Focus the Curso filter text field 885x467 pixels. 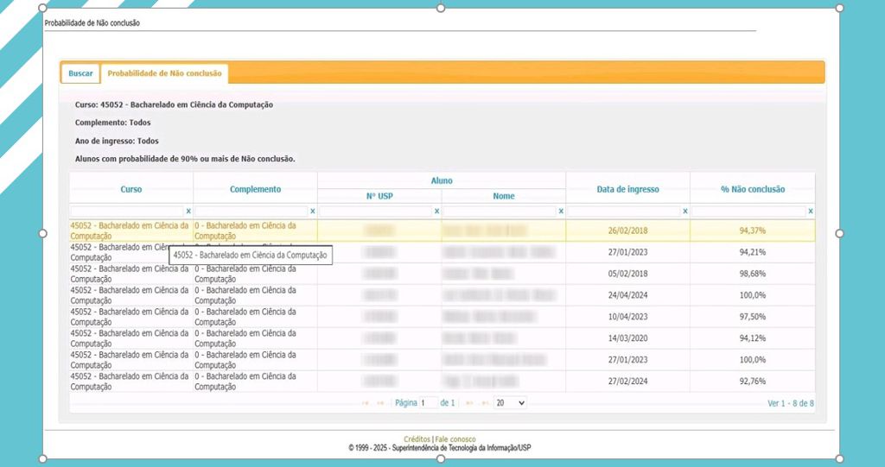[126, 211]
